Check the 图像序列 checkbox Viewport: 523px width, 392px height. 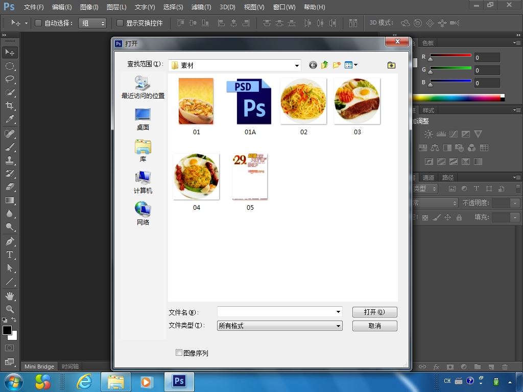click(179, 352)
